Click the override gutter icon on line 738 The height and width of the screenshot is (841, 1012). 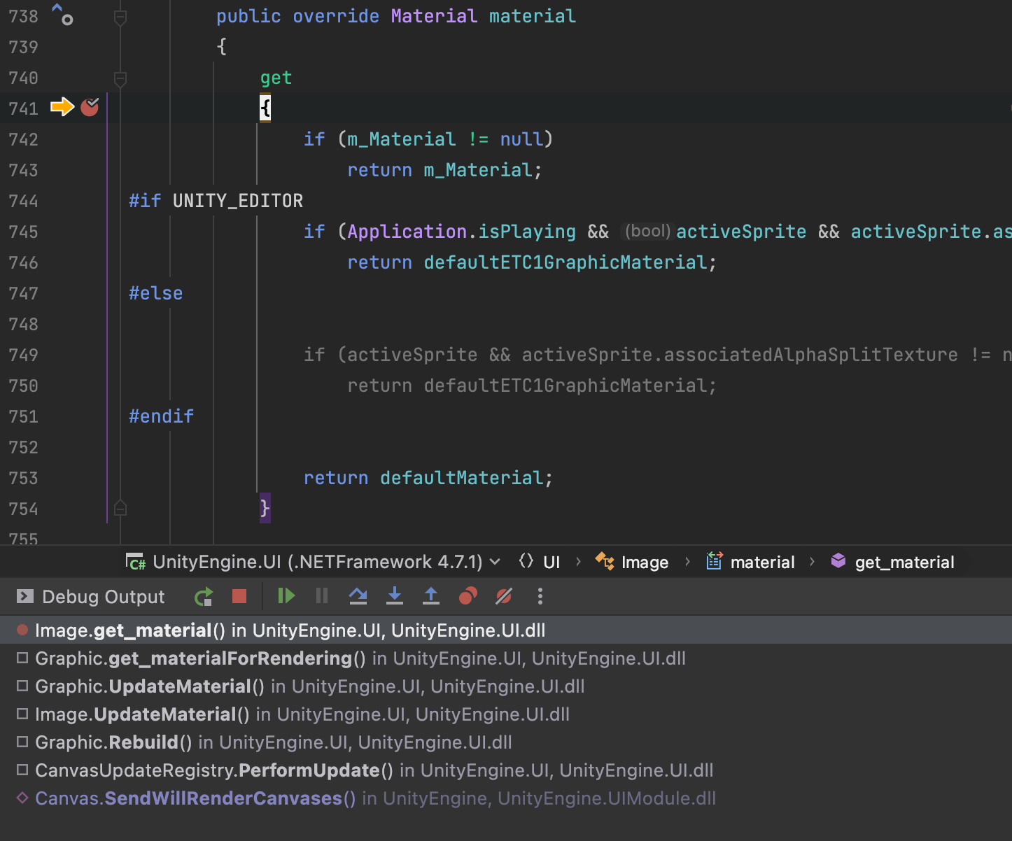tap(62, 14)
